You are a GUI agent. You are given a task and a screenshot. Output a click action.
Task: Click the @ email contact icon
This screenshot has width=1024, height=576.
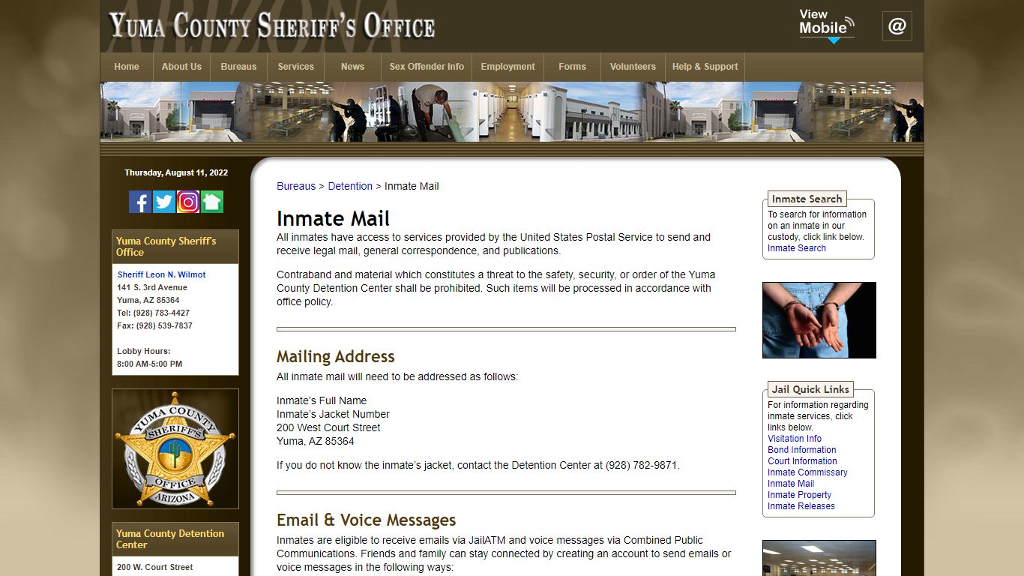(897, 26)
